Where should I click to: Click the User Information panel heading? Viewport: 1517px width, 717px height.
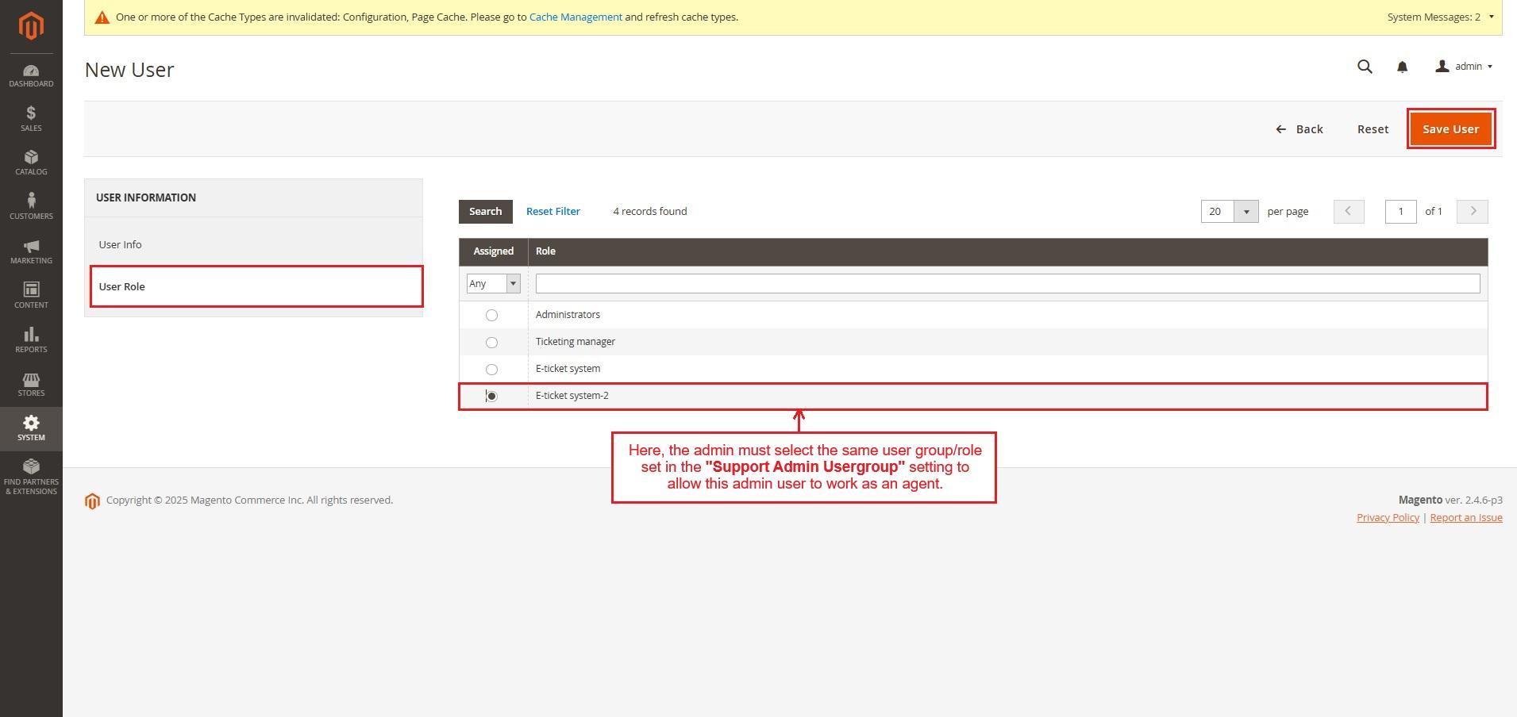[146, 197]
